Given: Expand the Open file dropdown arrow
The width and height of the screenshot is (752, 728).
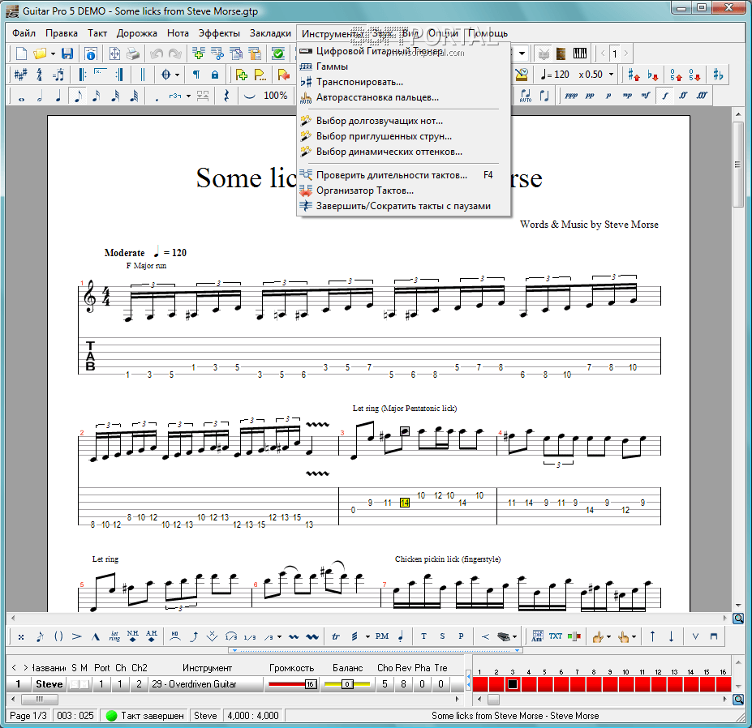Looking at the screenshot, I should 53,54.
